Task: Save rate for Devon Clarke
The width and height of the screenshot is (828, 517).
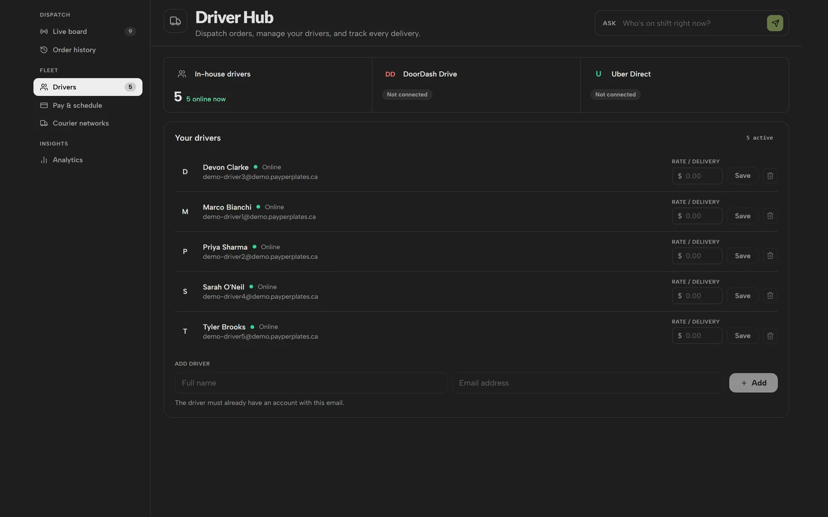Action: (743, 176)
